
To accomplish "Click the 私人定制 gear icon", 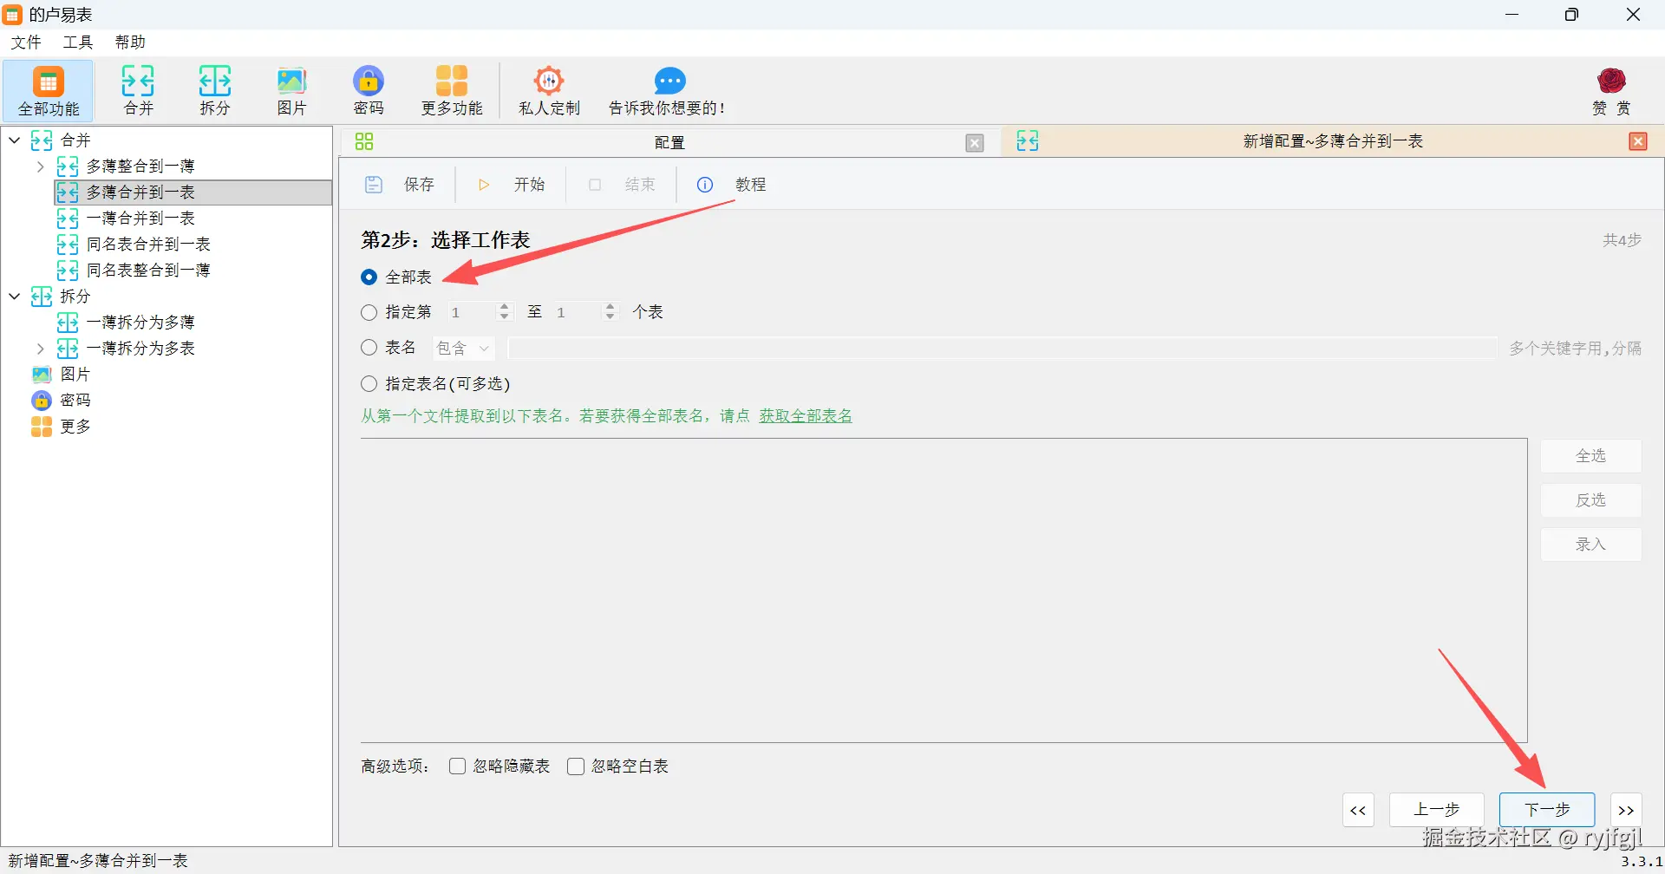I will point(549,81).
